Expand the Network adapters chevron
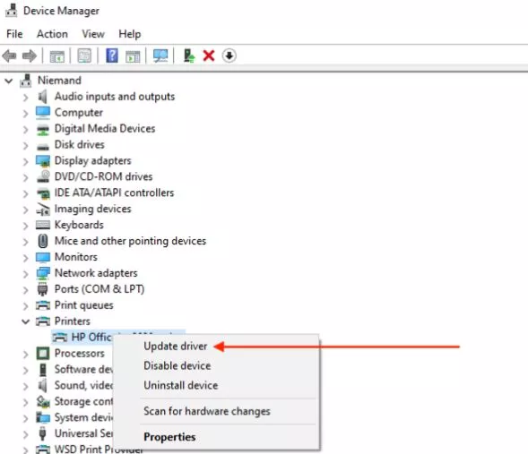The width and height of the screenshot is (528, 454). coord(26,274)
